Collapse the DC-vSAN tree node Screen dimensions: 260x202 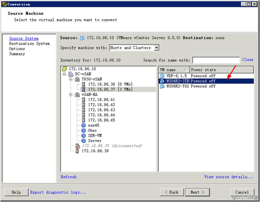pyautogui.click(x=65, y=74)
